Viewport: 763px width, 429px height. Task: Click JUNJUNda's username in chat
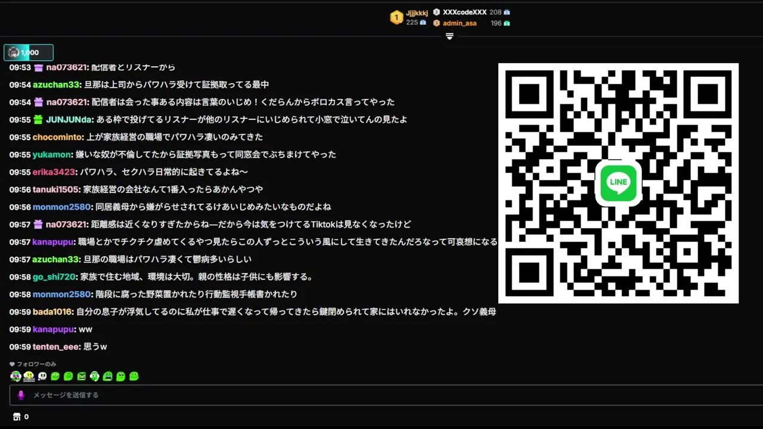[x=69, y=119]
